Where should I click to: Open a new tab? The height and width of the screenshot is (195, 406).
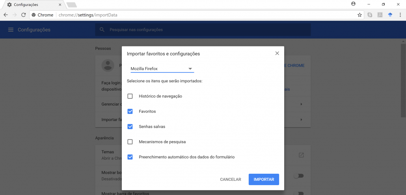[71, 5]
